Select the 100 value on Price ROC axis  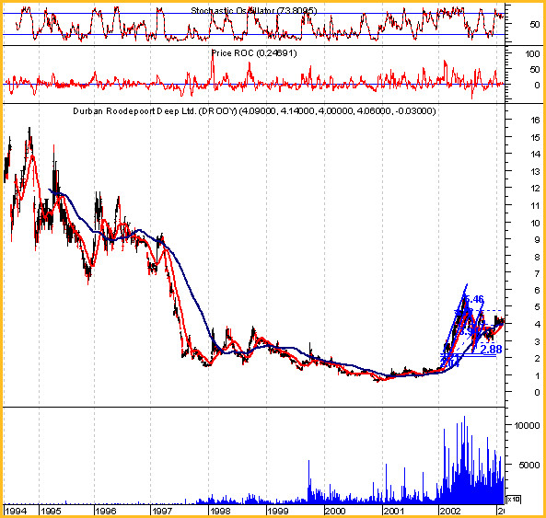pos(532,54)
